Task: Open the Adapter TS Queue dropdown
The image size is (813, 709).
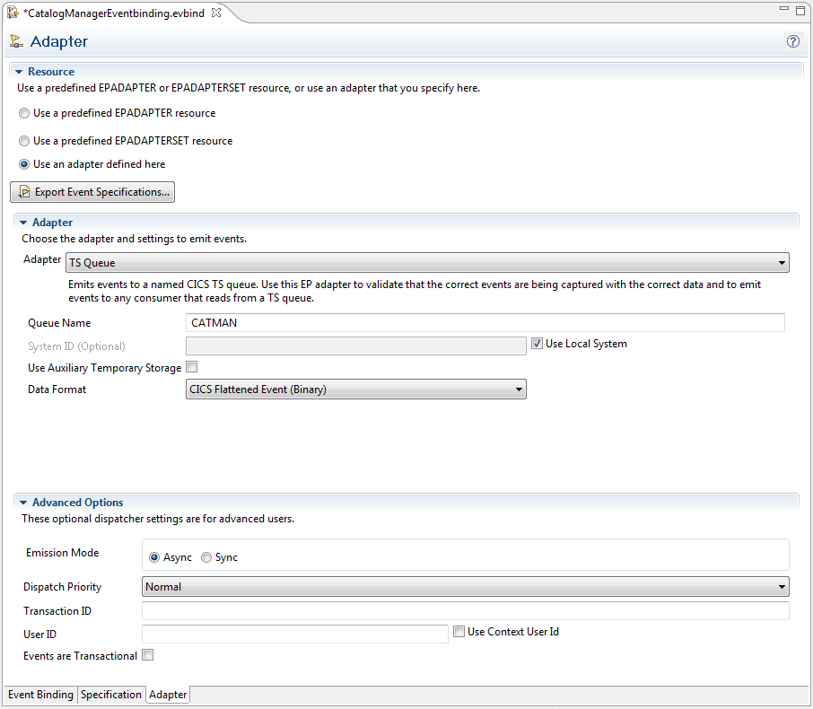Action: pyautogui.click(x=428, y=263)
